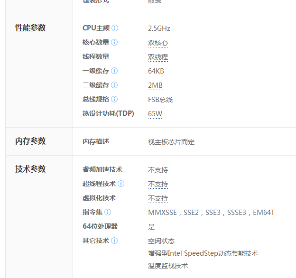Image resolution: width=296 pixels, height=278 pixels.
Task: Click the MMXSSE instruction set value
Action: (211, 213)
